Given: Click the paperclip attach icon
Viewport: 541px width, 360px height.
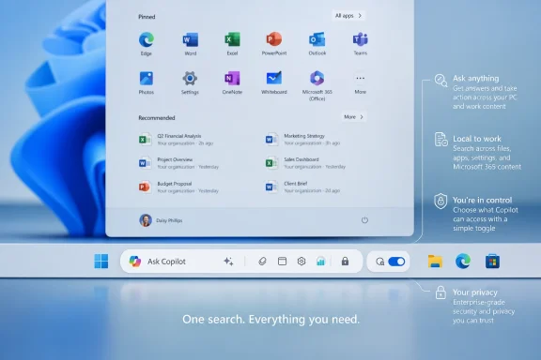Looking at the screenshot, I should pos(262,262).
